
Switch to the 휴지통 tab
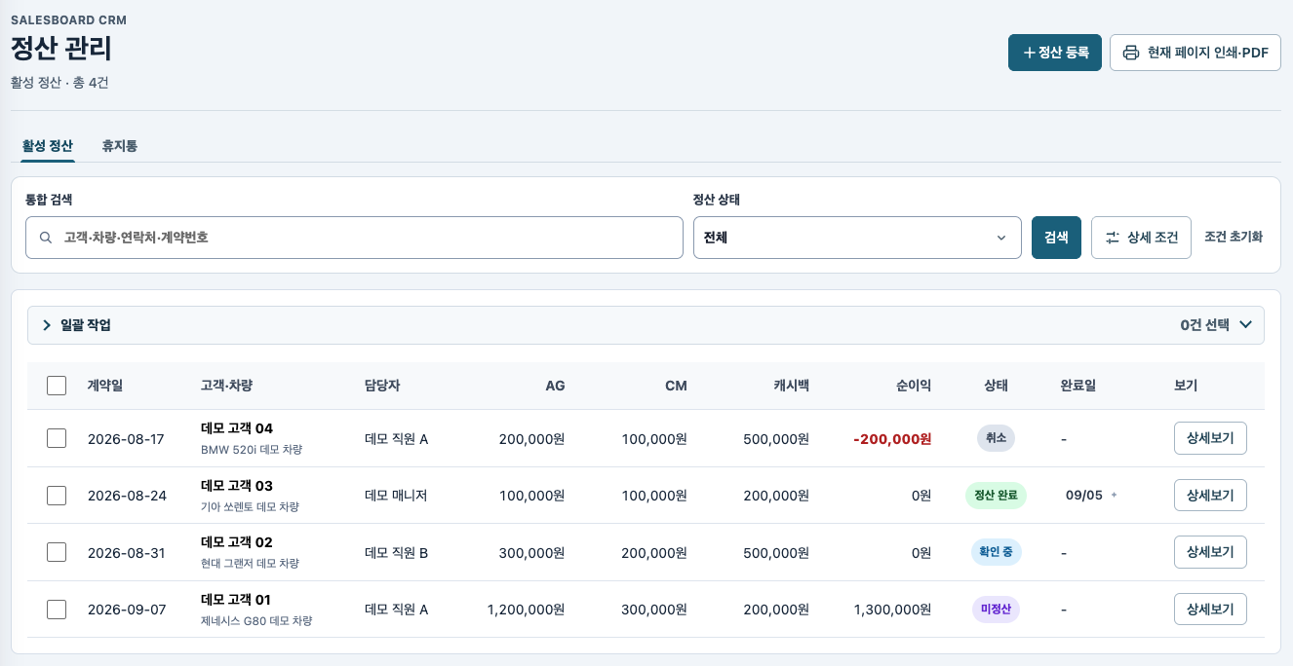(120, 146)
